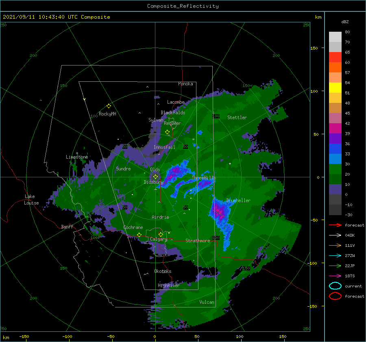Click the dBZ legend heading
This screenshot has width=366, height=342.
pyautogui.click(x=345, y=22)
